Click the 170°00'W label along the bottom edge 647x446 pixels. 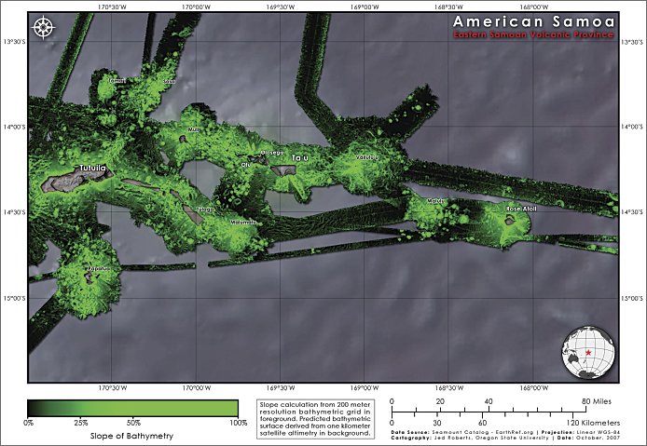point(197,388)
